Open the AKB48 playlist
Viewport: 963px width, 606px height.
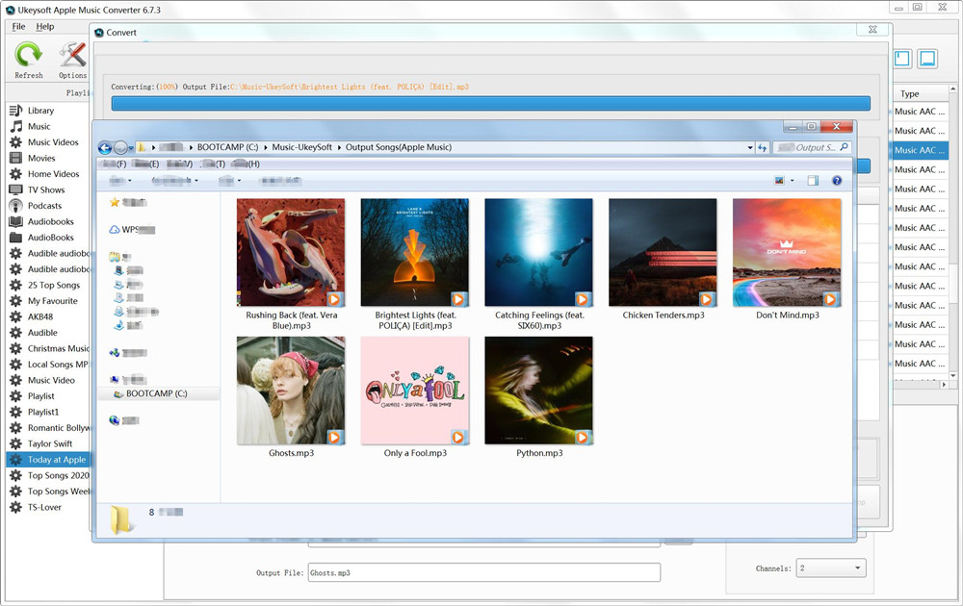(x=39, y=317)
